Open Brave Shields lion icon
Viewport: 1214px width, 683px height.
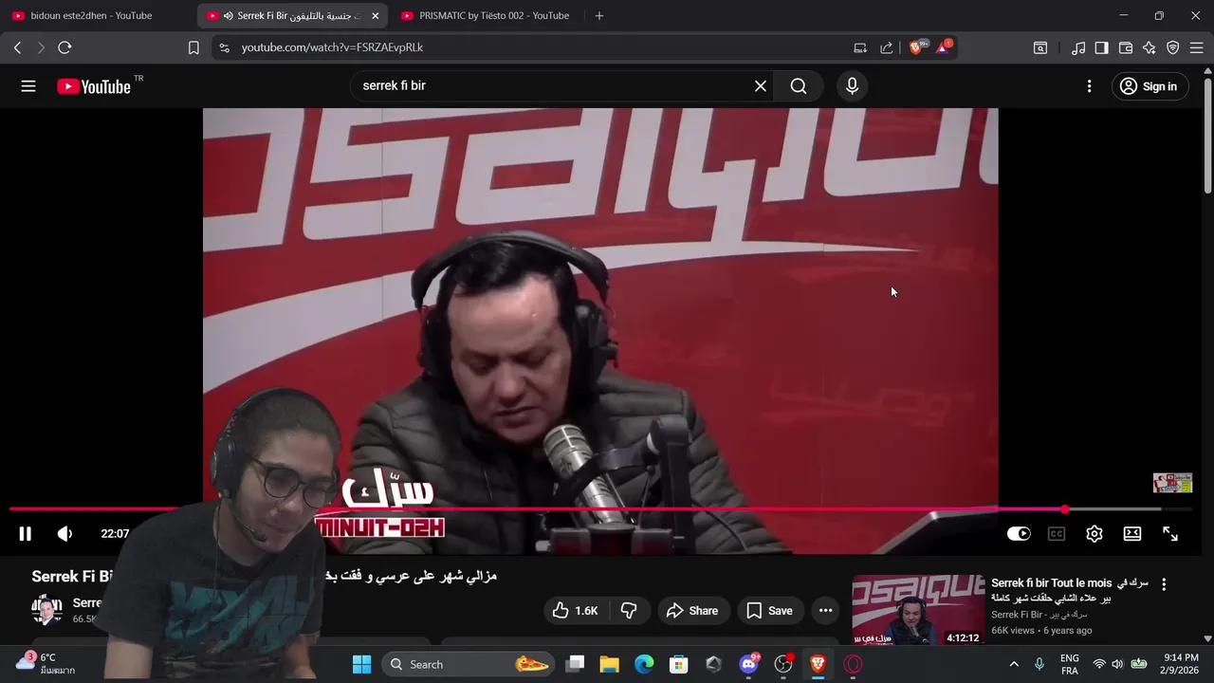pos(917,46)
